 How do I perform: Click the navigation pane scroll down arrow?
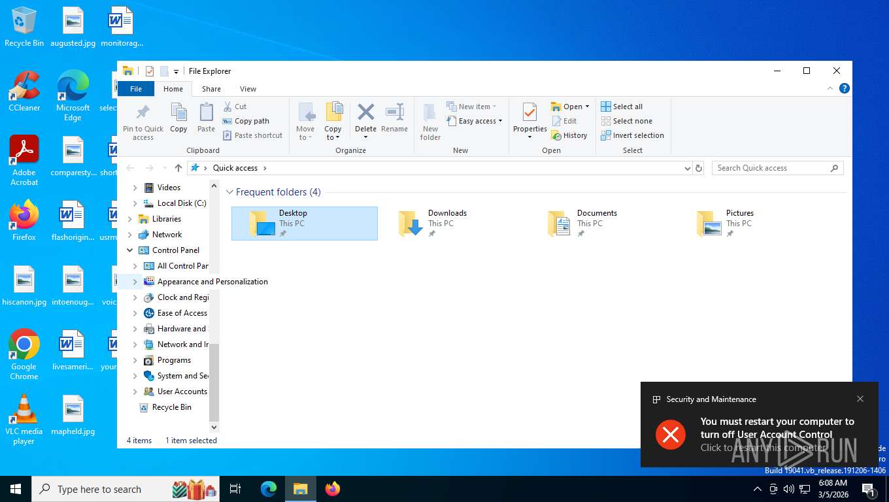(214, 427)
